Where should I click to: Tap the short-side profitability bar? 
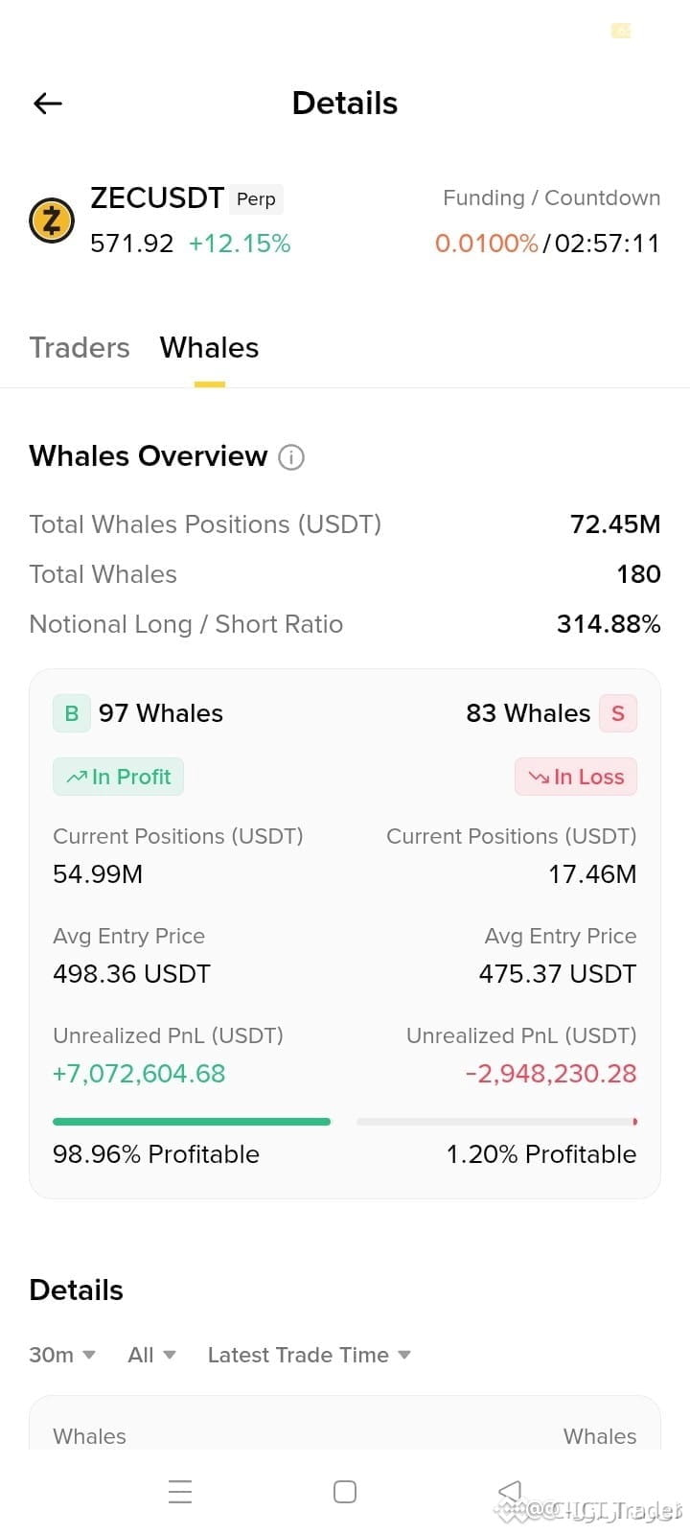click(x=496, y=1122)
